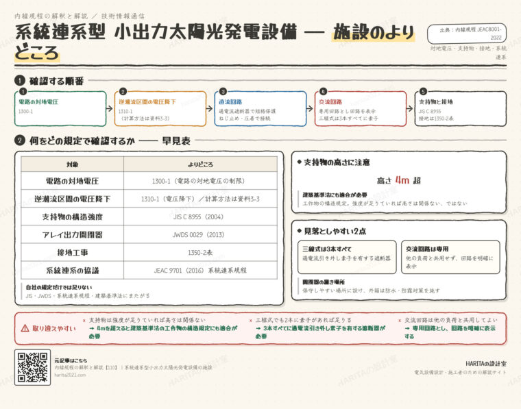Click table cell JEAC 9701（2016）系統連系規程
This screenshot has width=521, height=409.
200,271
